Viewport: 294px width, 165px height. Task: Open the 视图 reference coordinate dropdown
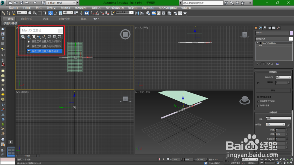pos(68,13)
